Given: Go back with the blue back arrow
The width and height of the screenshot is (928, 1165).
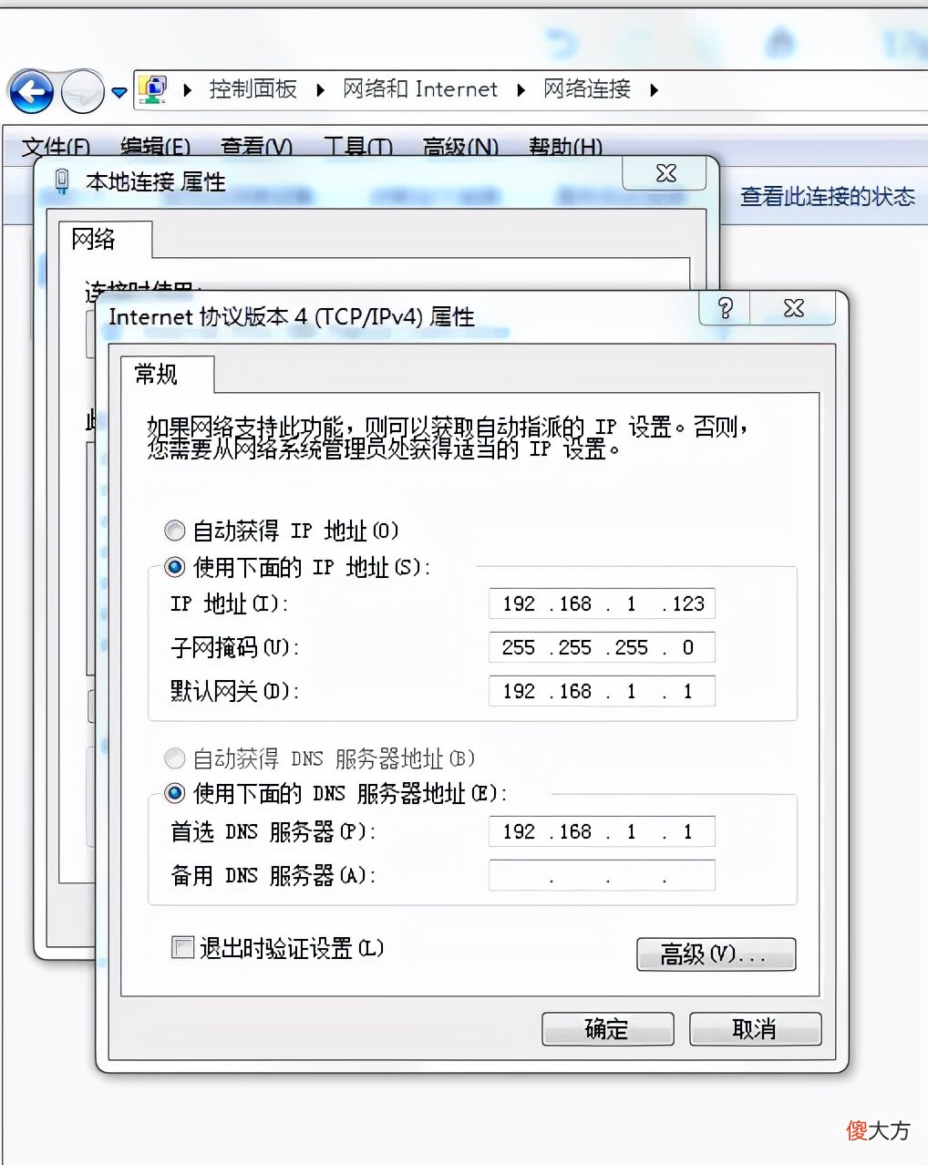Looking at the screenshot, I should (31, 91).
